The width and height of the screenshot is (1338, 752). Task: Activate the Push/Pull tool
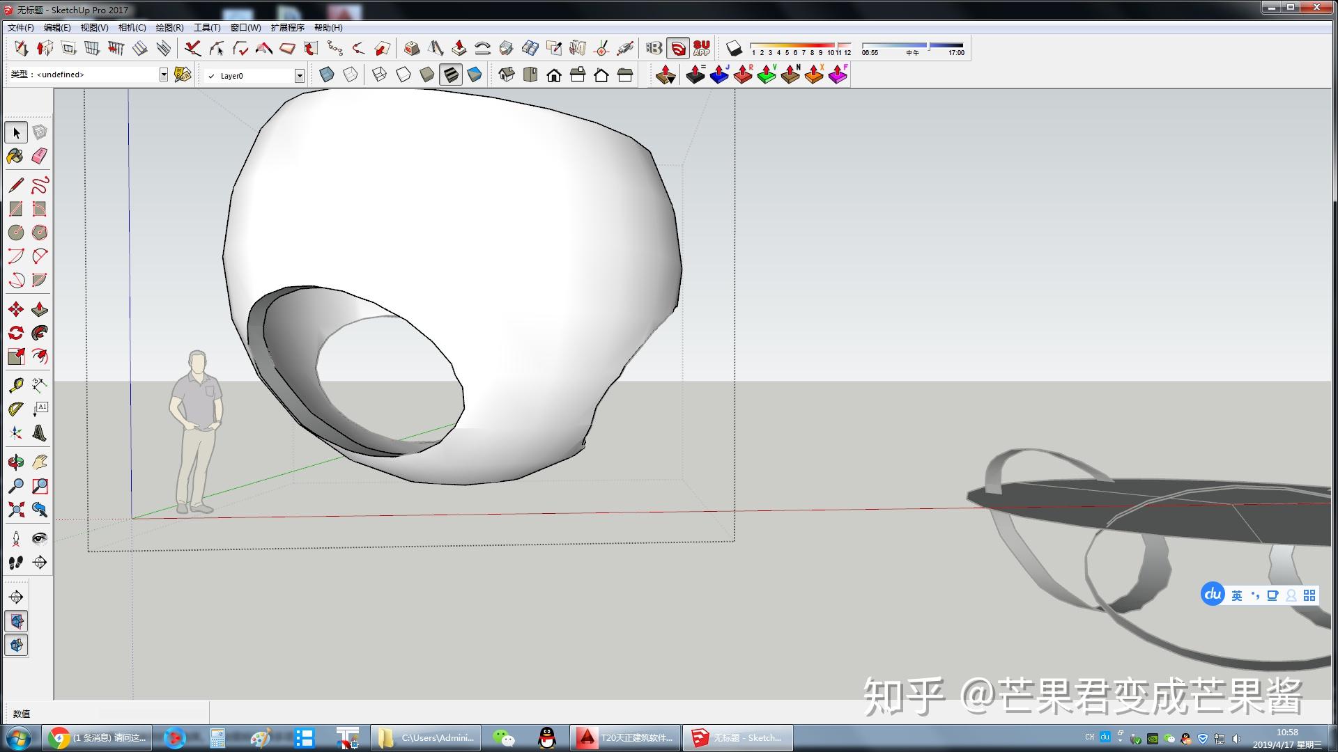[40, 308]
